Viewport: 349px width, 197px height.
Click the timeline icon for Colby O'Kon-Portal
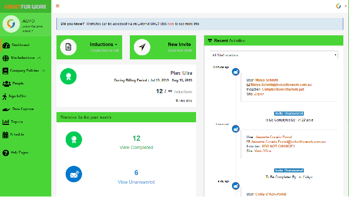tap(236, 186)
